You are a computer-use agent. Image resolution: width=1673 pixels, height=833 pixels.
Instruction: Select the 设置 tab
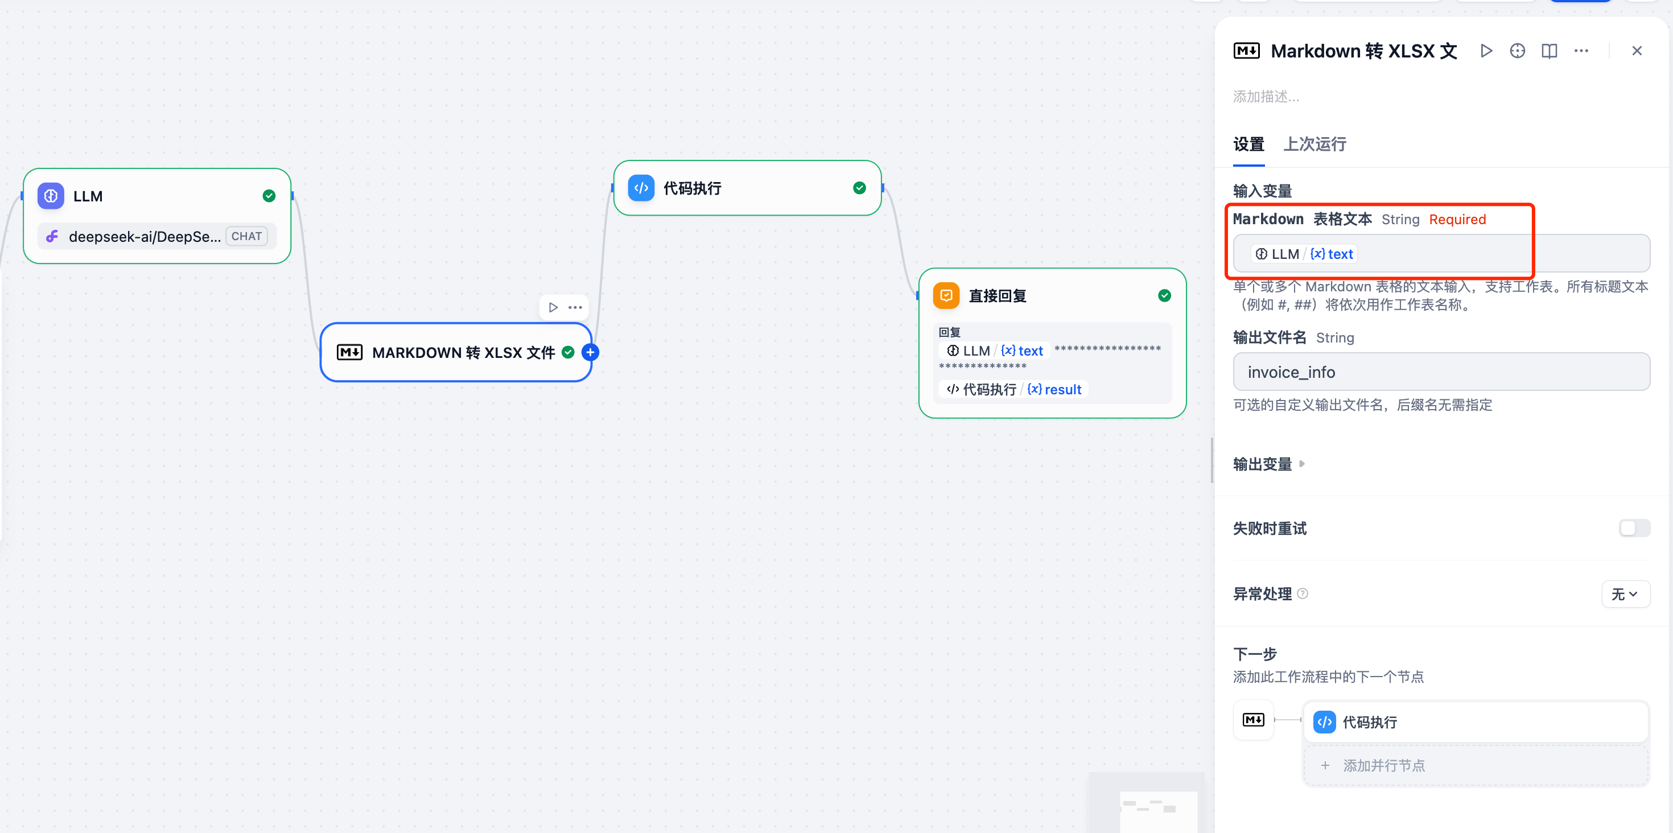pyautogui.click(x=1248, y=144)
